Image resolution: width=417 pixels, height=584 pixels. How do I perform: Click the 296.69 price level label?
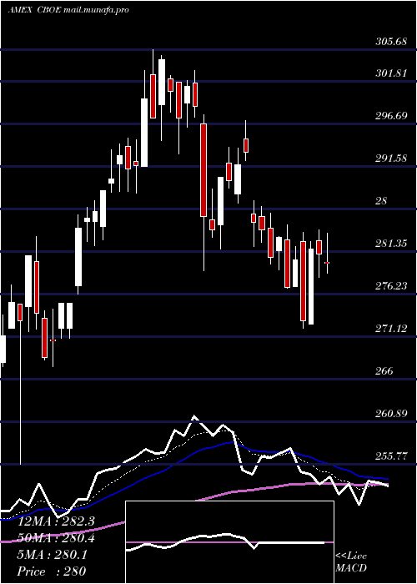(x=390, y=116)
